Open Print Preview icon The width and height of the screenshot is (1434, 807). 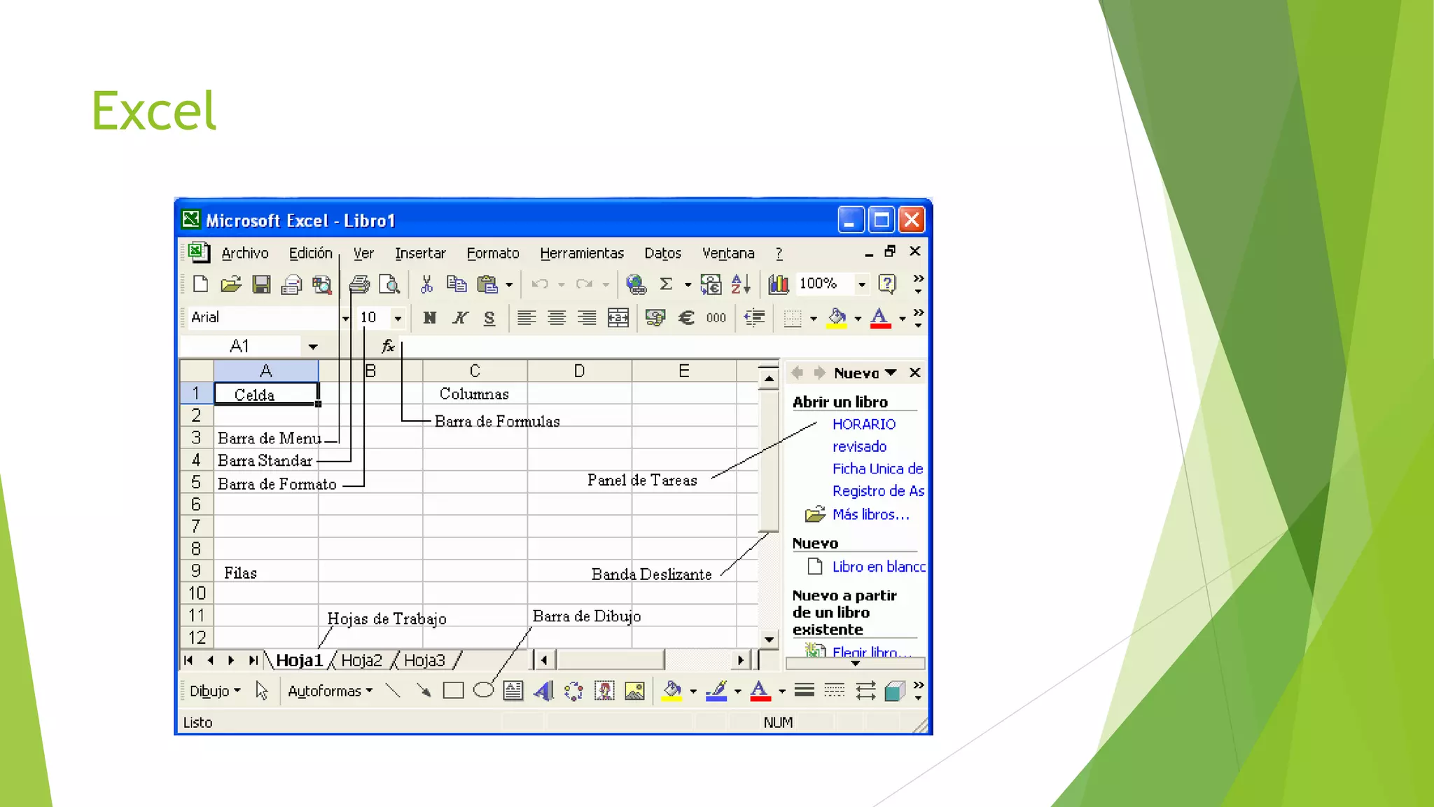pos(389,284)
